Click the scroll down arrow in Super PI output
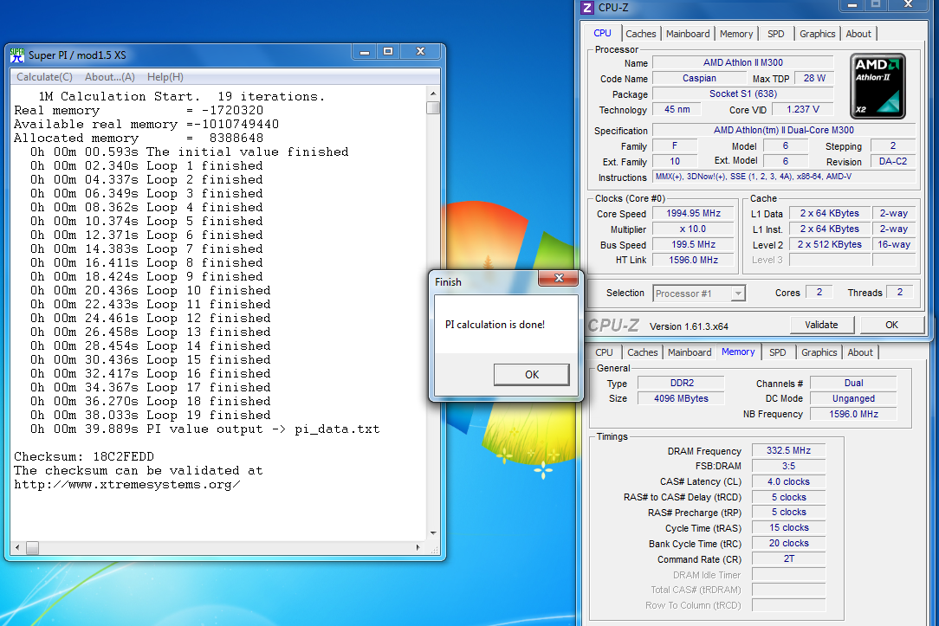939x626 pixels. tap(433, 532)
